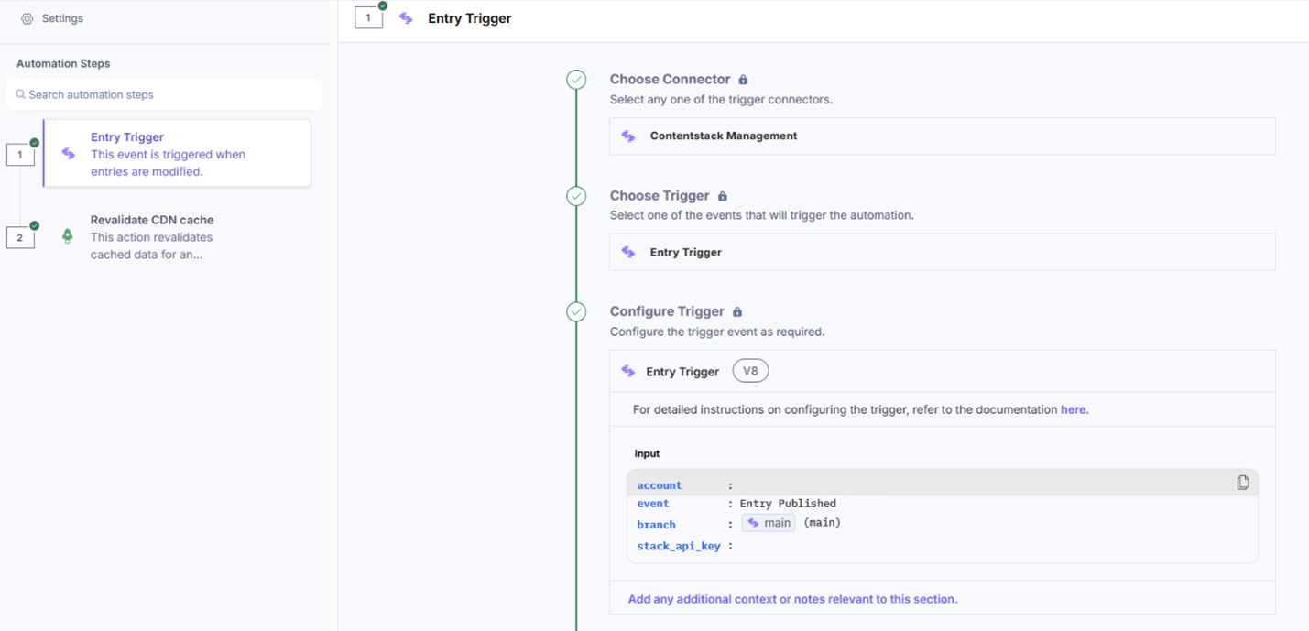The width and height of the screenshot is (1309, 631).
Task: Click the lock icon next to Configure Trigger
Action: pos(737,311)
